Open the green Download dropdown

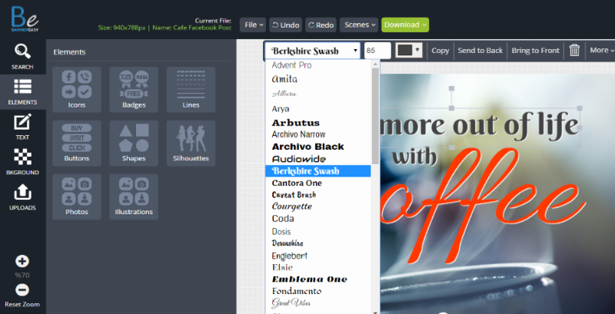[x=405, y=25]
